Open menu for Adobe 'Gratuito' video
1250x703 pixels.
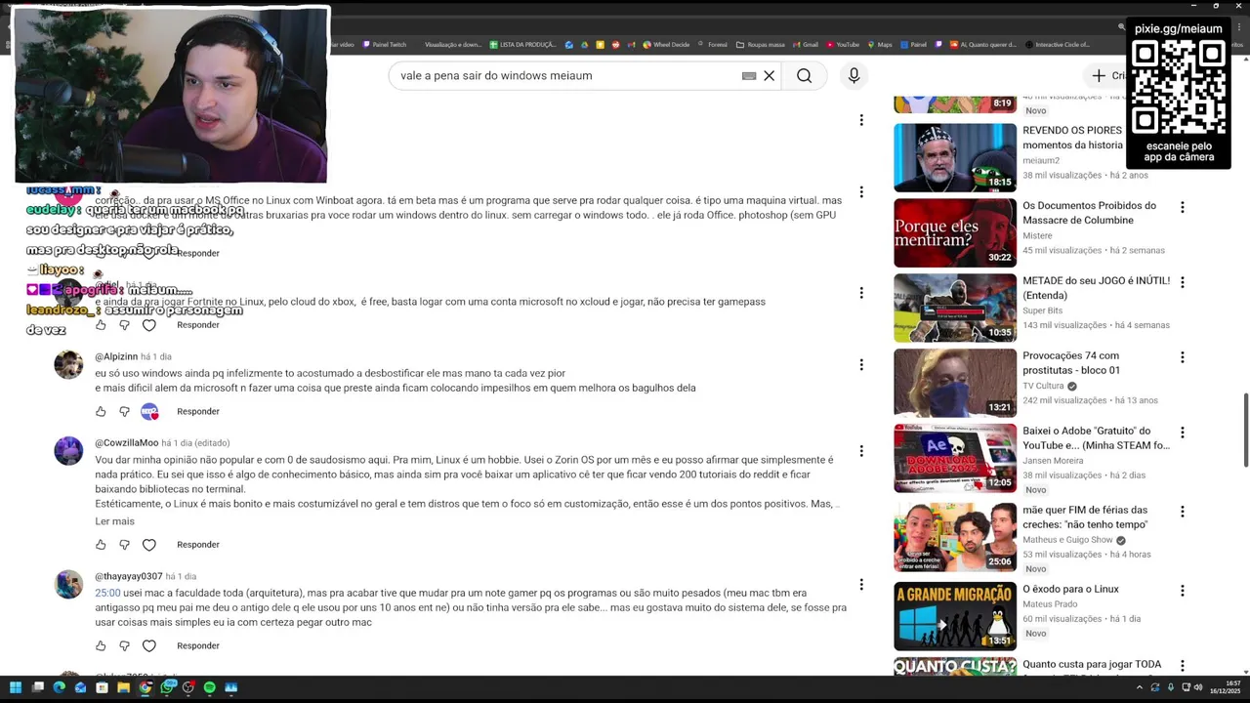tap(1182, 433)
